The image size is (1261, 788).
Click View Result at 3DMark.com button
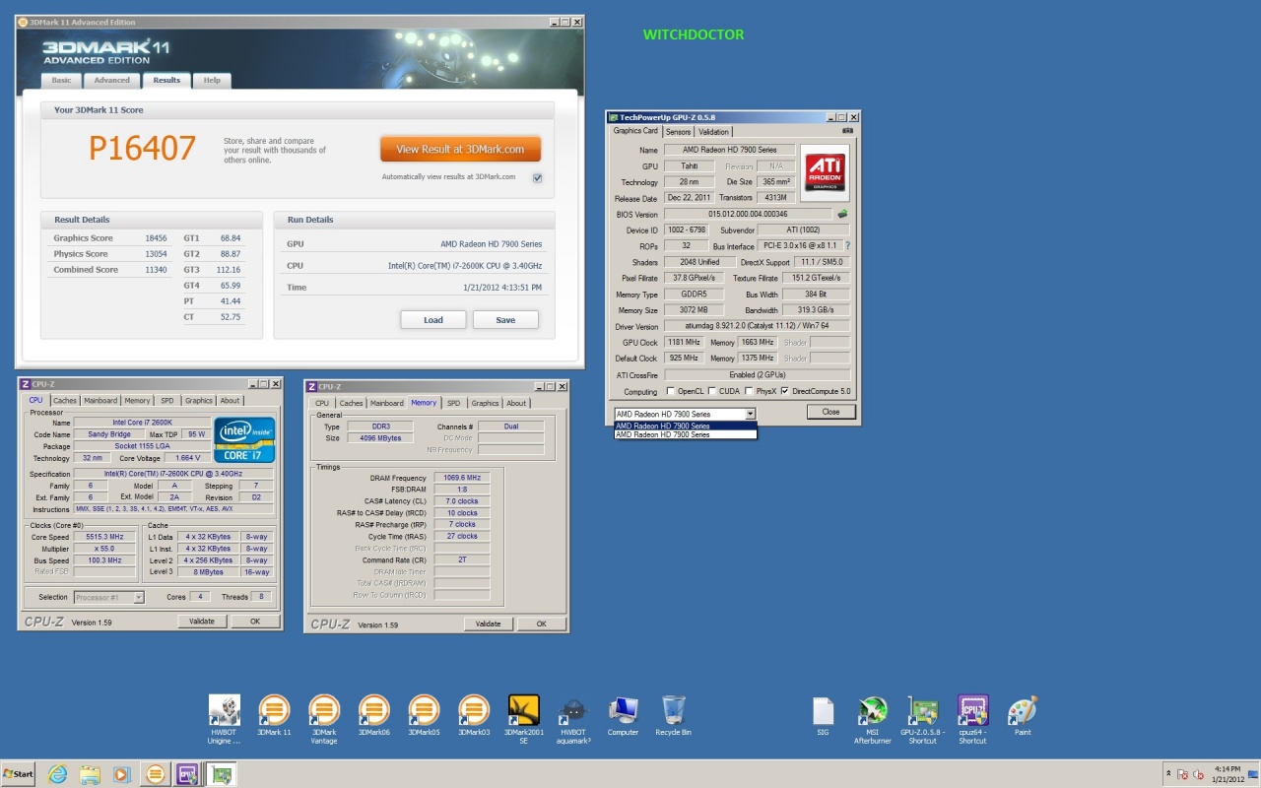460,150
